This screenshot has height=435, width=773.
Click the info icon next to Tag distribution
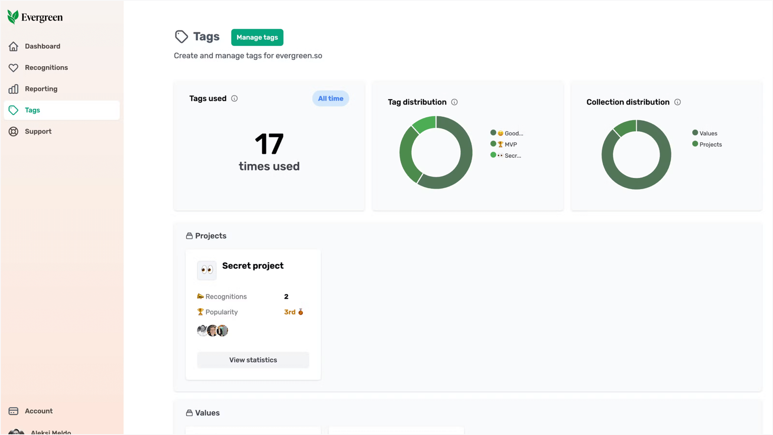tap(454, 102)
